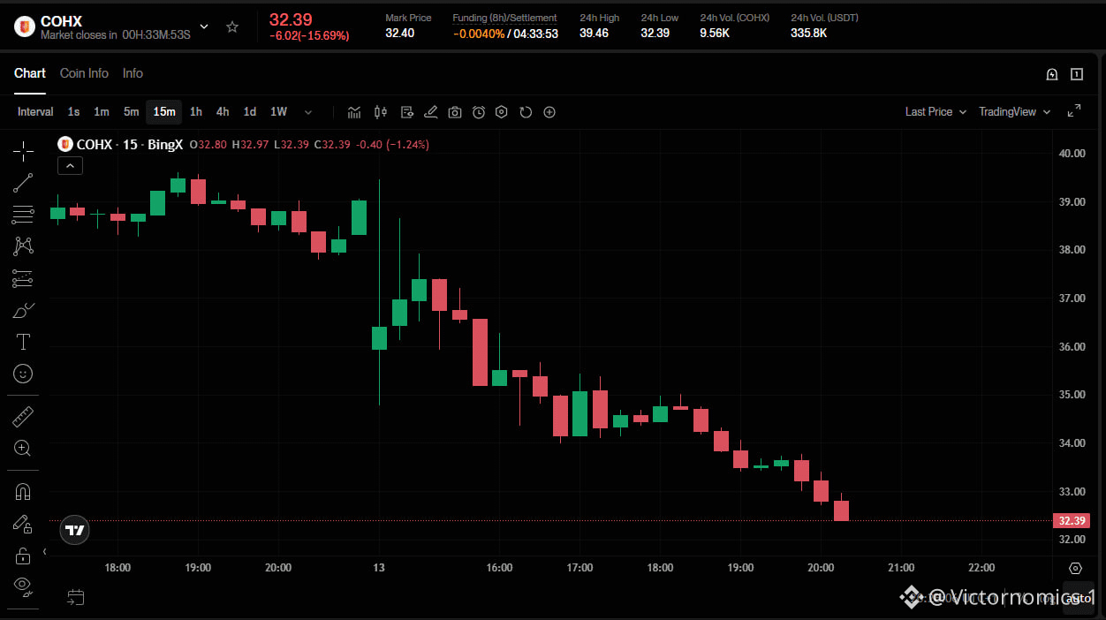This screenshot has height=620, width=1106.
Task: Open the price alert clock icon
Action: coord(479,112)
